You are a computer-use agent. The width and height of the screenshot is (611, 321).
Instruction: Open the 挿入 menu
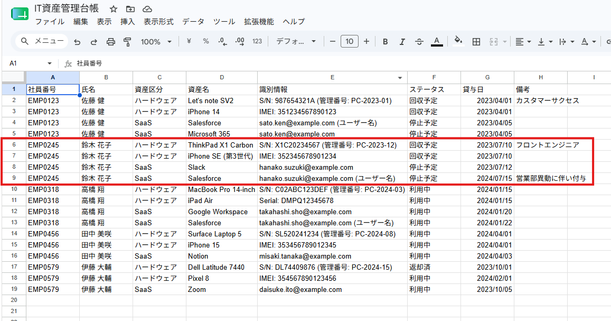point(127,22)
